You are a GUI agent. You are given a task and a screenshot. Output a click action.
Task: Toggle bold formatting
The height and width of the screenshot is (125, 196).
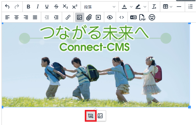28,6
